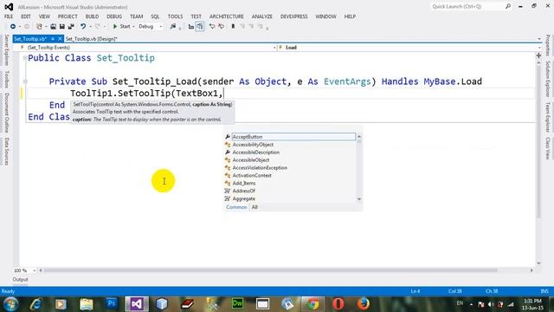This screenshot has height=312, width=554.
Task: Open the Document Outline side panel
Action: tap(7, 113)
